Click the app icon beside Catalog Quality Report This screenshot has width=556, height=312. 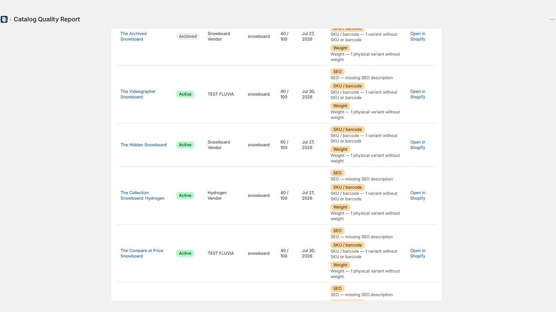pos(4,19)
